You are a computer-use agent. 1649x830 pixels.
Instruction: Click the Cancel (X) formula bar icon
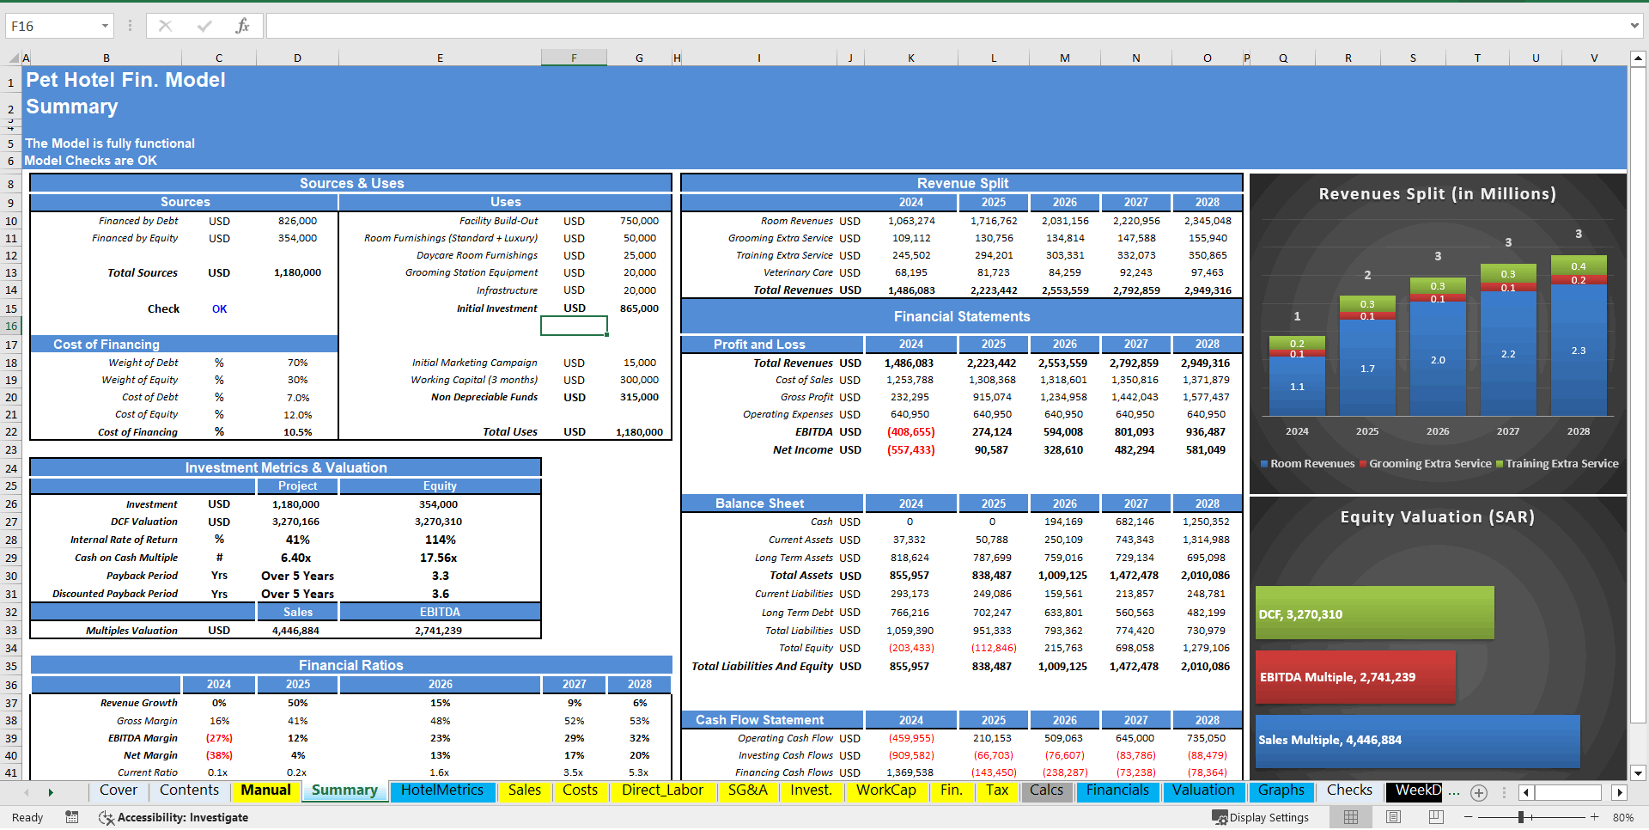click(x=166, y=26)
